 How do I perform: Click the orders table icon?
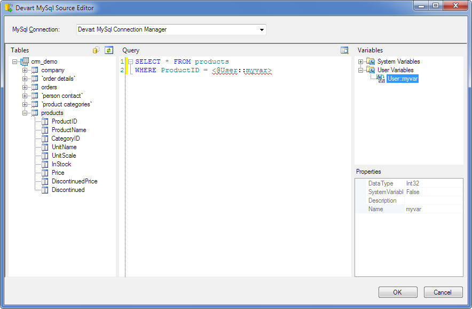click(x=35, y=88)
